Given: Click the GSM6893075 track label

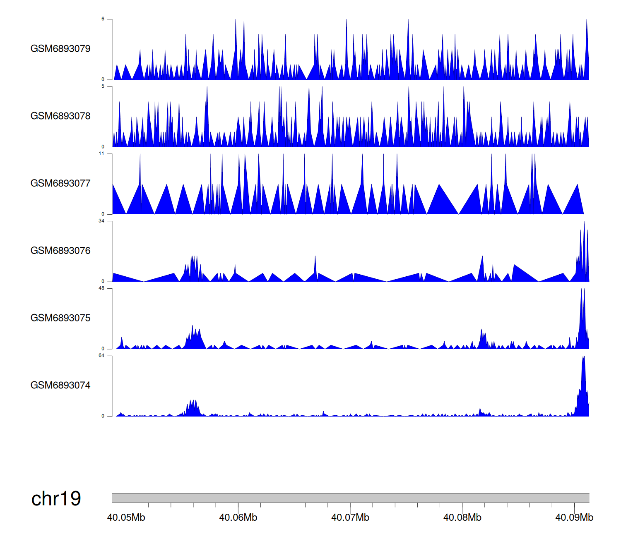Looking at the screenshot, I should click(x=60, y=318).
